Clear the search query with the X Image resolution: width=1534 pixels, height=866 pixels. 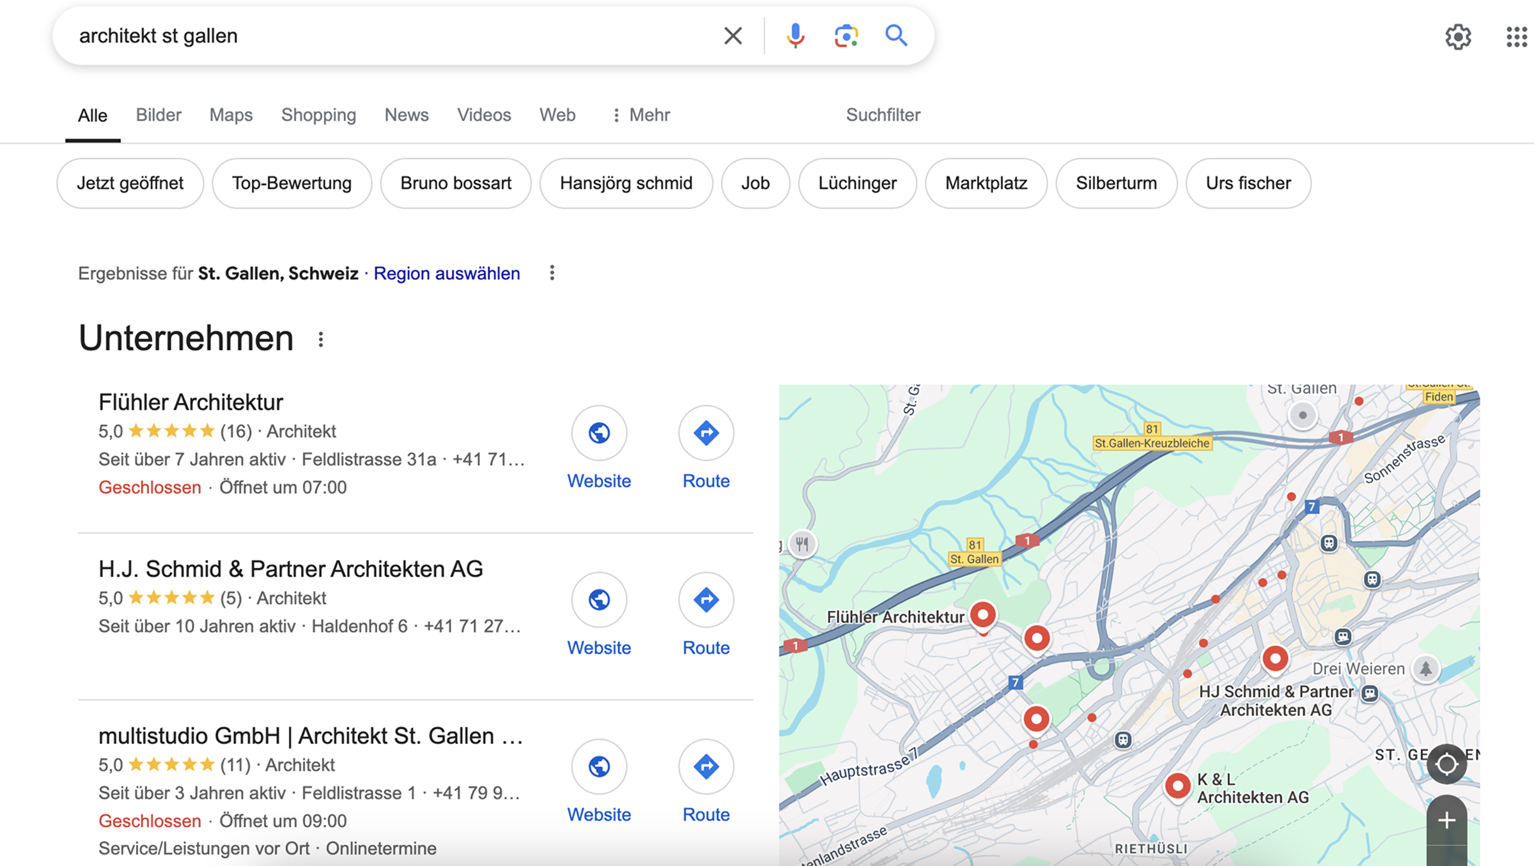pos(732,35)
